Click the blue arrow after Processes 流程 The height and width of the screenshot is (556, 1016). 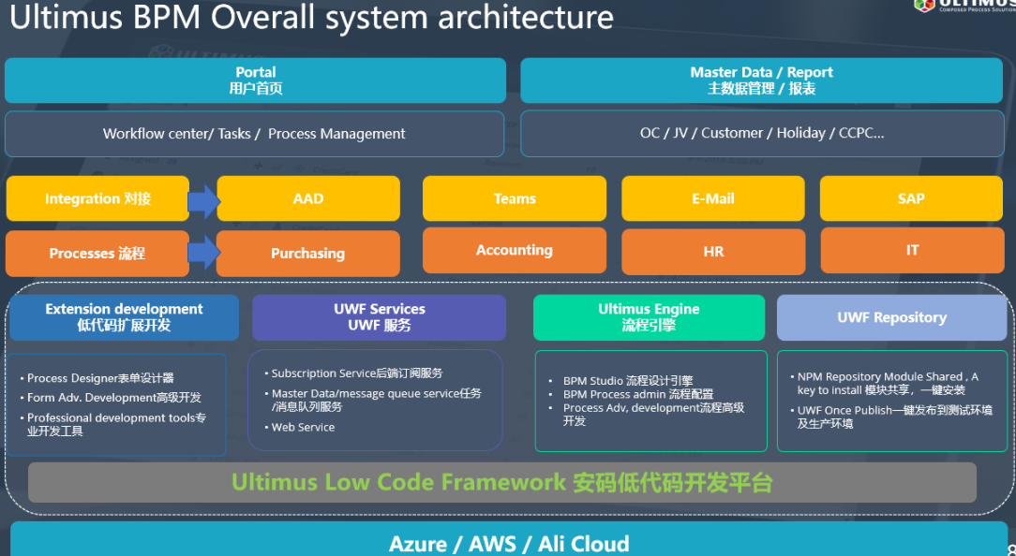(x=204, y=252)
